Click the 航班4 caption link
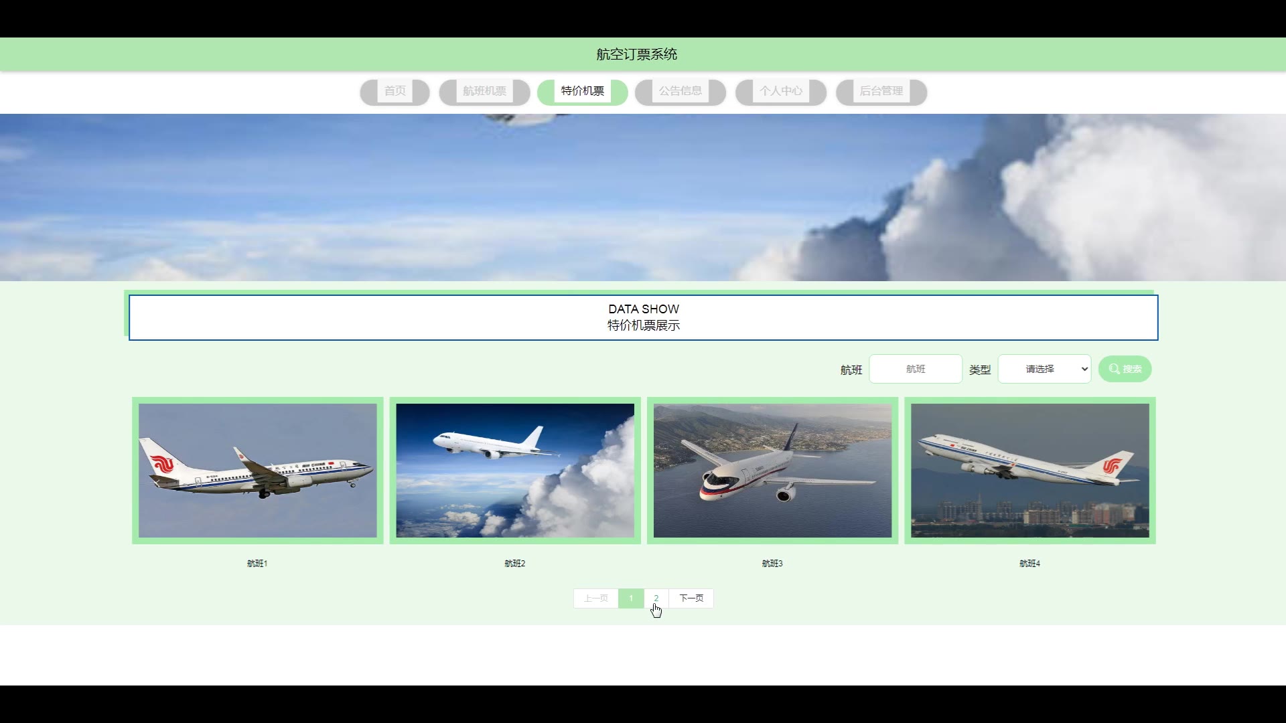The width and height of the screenshot is (1286, 723). 1029,564
